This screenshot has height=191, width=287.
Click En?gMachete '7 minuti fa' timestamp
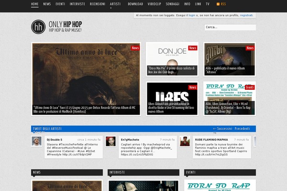click(x=167, y=139)
